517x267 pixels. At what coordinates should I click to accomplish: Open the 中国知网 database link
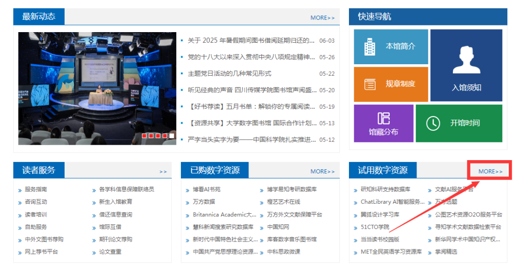pyautogui.click(x=278, y=227)
